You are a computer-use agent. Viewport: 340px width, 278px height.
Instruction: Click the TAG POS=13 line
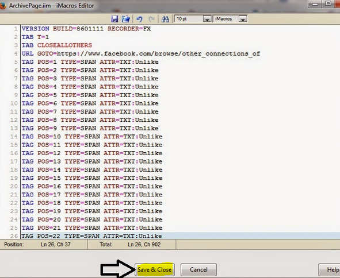(x=92, y=161)
